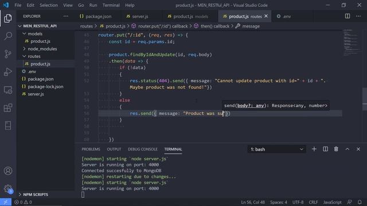Open the Selection menu
Screen dimensions: 367x206
coord(48,5)
